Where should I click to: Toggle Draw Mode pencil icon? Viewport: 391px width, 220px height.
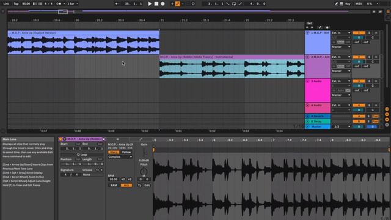point(337,4)
